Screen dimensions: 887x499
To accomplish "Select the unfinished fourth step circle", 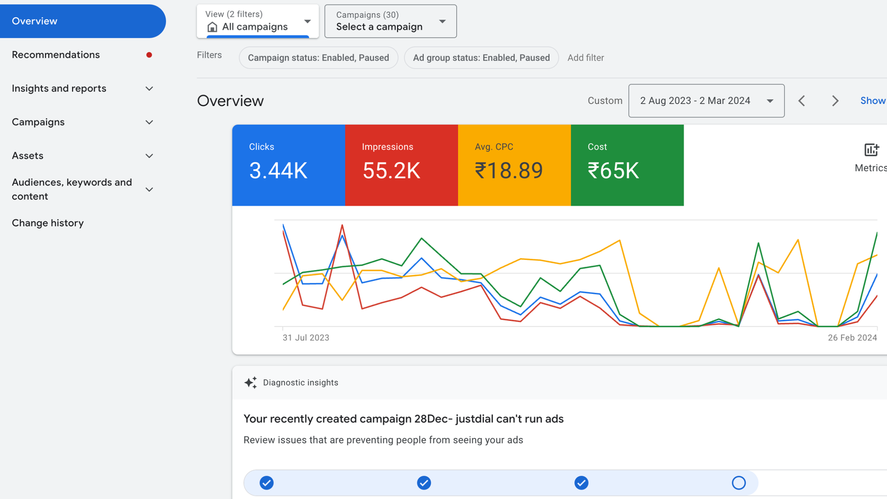I will pyautogui.click(x=738, y=483).
